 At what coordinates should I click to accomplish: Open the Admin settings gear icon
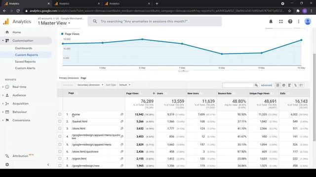coord(7,165)
